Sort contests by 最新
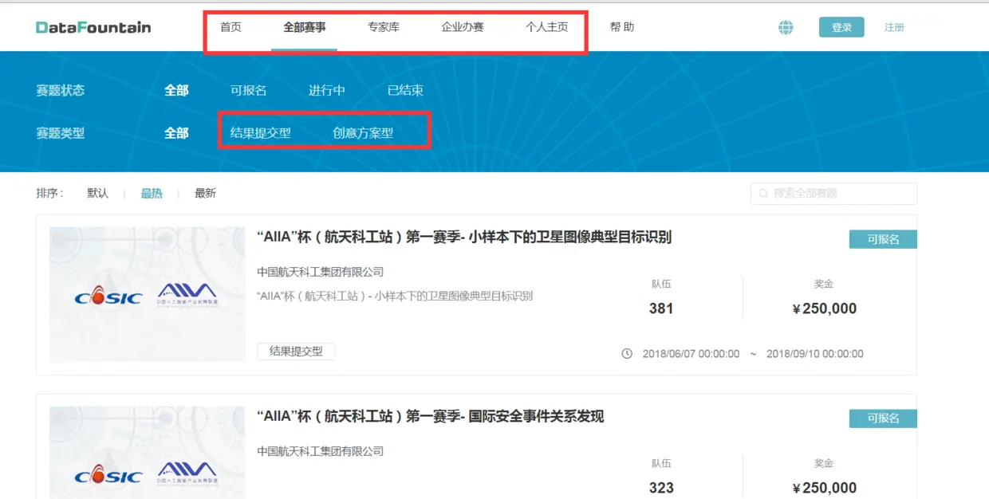The image size is (989, 499). pos(205,193)
